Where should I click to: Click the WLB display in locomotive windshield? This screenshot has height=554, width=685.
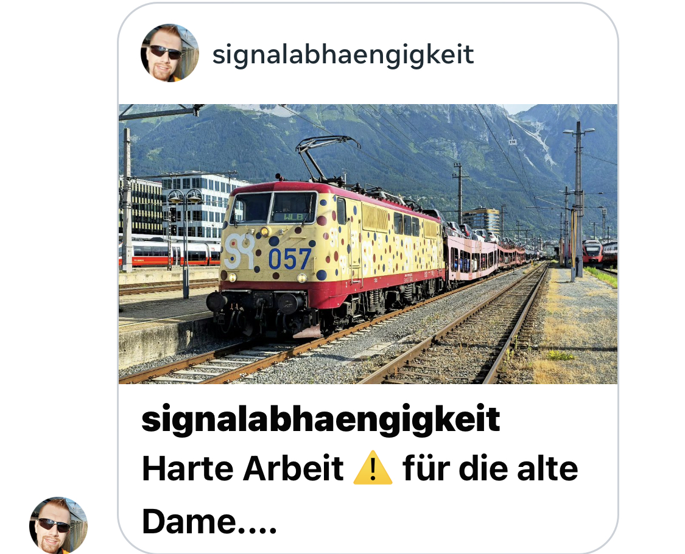293,217
